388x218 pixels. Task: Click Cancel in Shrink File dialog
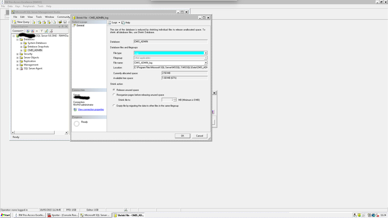click(199, 136)
